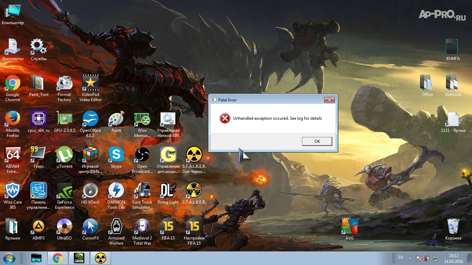Screen dimensions: 472x265
Task: Open the network tray icon
Action: 436,258
